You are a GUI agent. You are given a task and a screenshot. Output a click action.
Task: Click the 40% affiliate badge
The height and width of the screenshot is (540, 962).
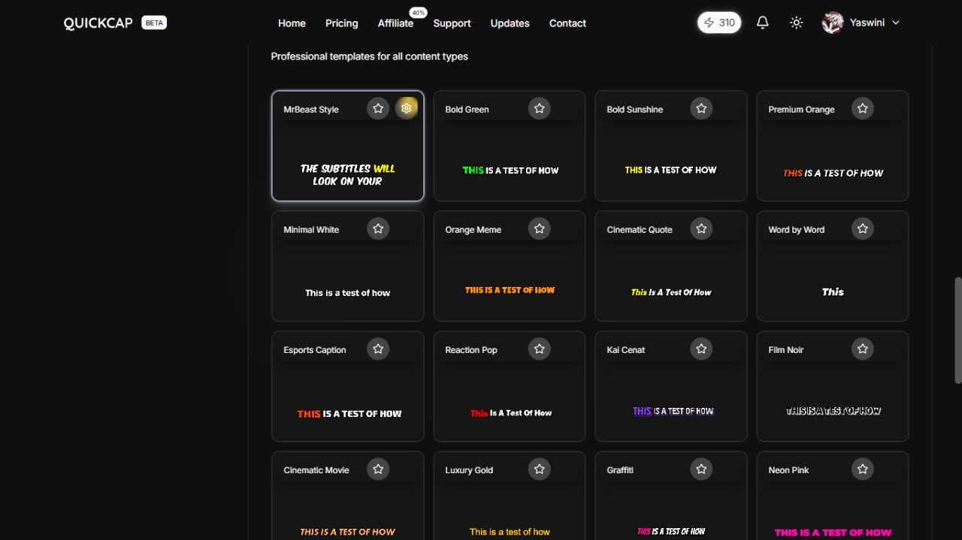click(x=419, y=13)
